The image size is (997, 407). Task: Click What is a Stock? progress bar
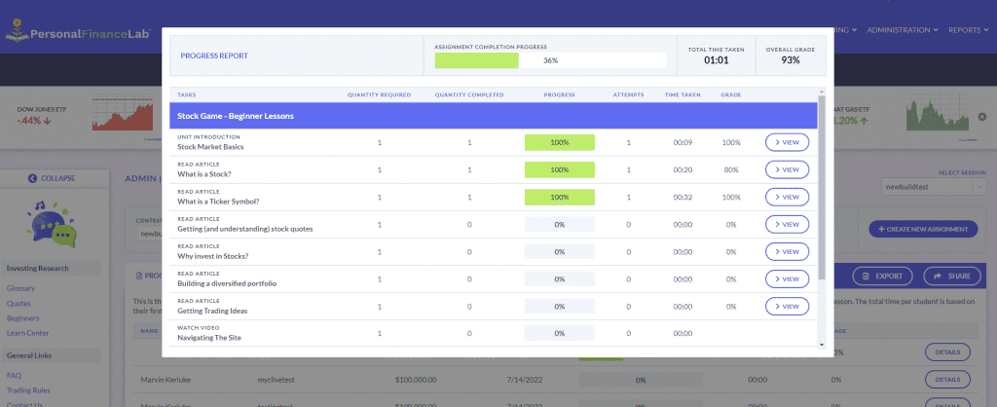(560, 169)
